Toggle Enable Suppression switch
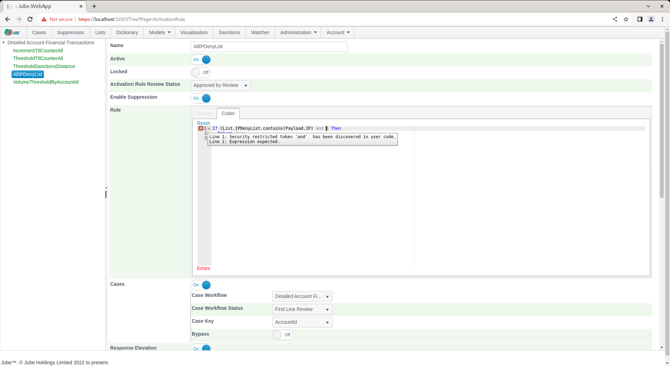Image resolution: width=670 pixels, height=366 pixels. [201, 98]
